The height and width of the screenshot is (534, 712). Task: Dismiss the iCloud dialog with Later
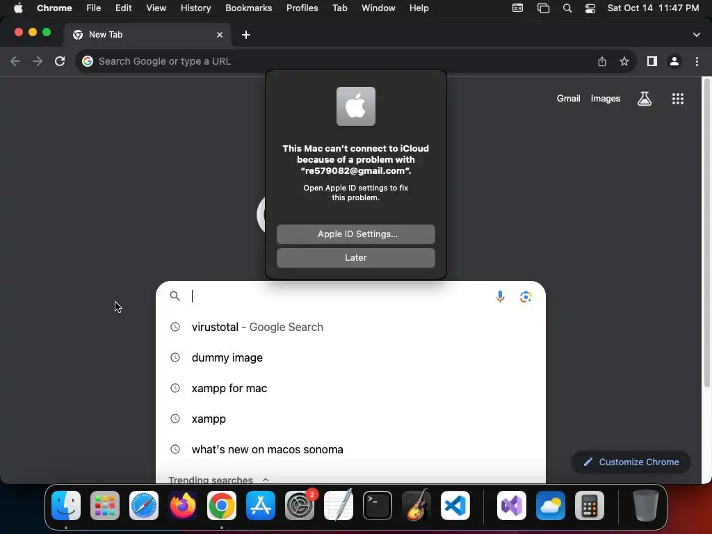point(356,258)
